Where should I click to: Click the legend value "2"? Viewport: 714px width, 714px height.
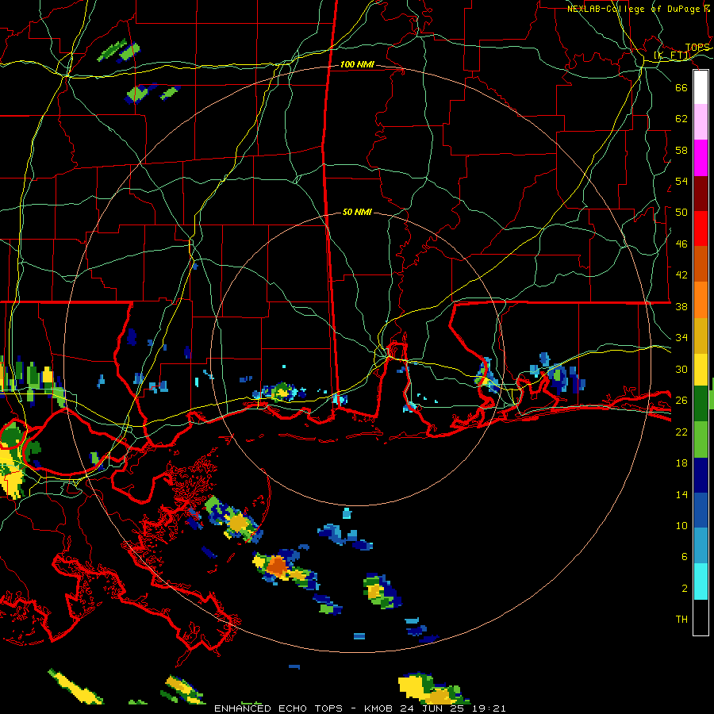(684, 588)
